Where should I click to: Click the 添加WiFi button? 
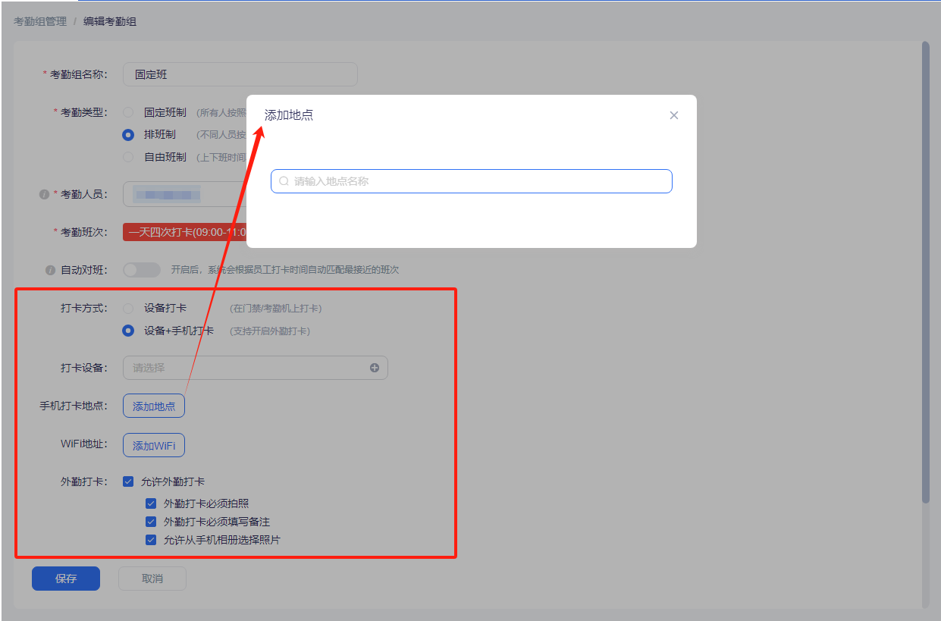point(154,446)
